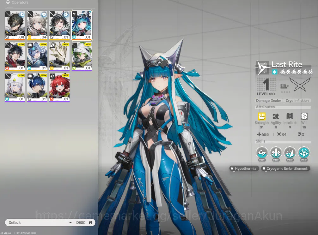Click the Damage Dealer tag
This screenshot has height=235, width=318.
(268, 101)
